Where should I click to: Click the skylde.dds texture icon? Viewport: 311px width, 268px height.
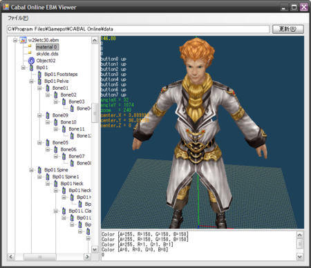coord(30,52)
